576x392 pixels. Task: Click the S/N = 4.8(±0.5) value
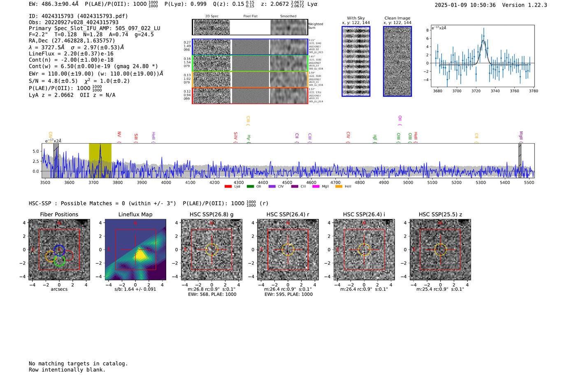pyautogui.click(x=53, y=81)
